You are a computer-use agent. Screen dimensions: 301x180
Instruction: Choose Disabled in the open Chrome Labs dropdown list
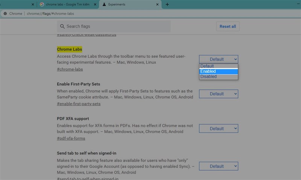tap(219, 76)
